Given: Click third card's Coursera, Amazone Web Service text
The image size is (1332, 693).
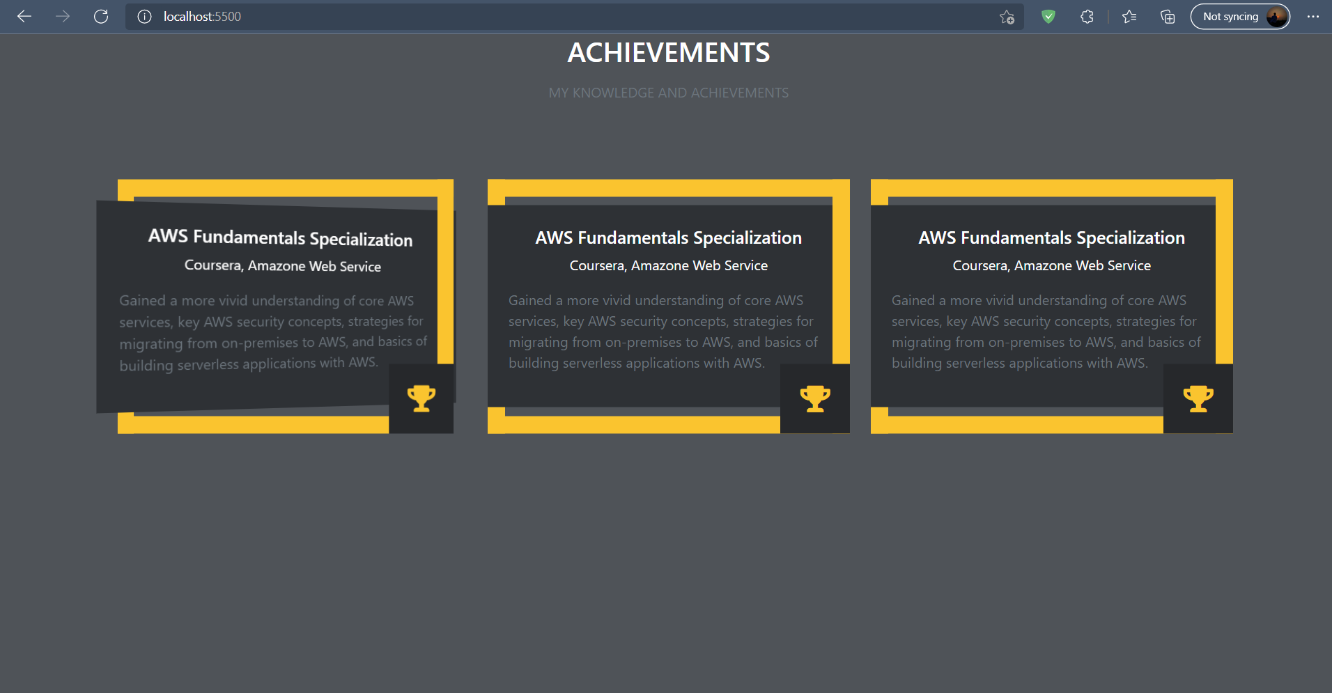Looking at the screenshot, I should [1052, 265].
